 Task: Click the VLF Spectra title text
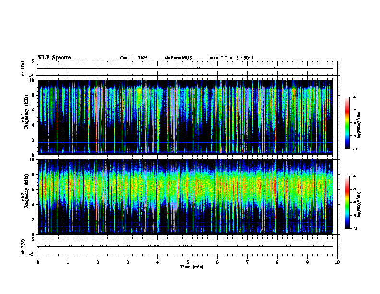(x=54, y=58)
